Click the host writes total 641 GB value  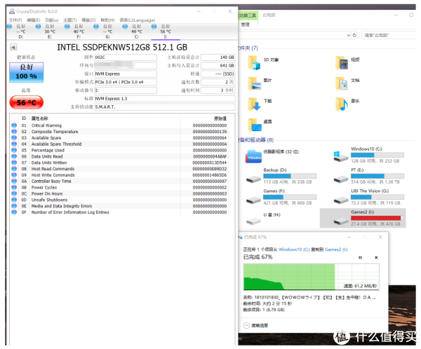(218, 66)
